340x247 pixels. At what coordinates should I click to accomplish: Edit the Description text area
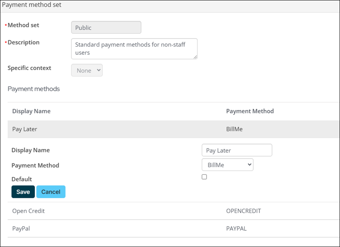134,49
